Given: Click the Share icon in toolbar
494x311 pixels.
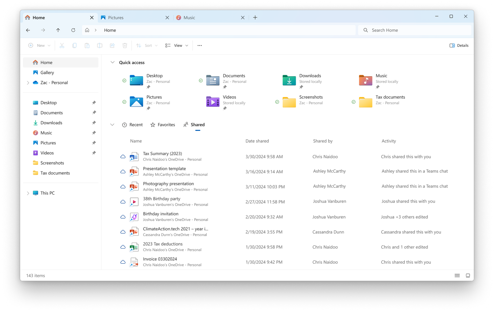Looking at the screenshot, I should pos(112,45).
